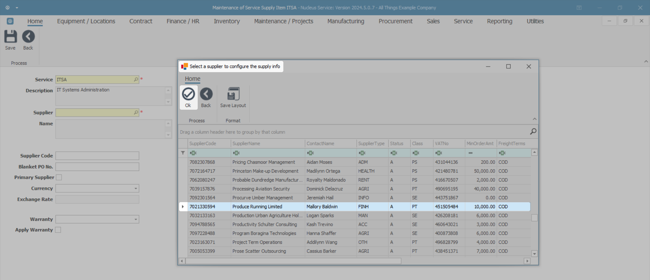Open the Currency dropdown
The width and height of the screenshot is (650, 280).
tap(135, 189)
